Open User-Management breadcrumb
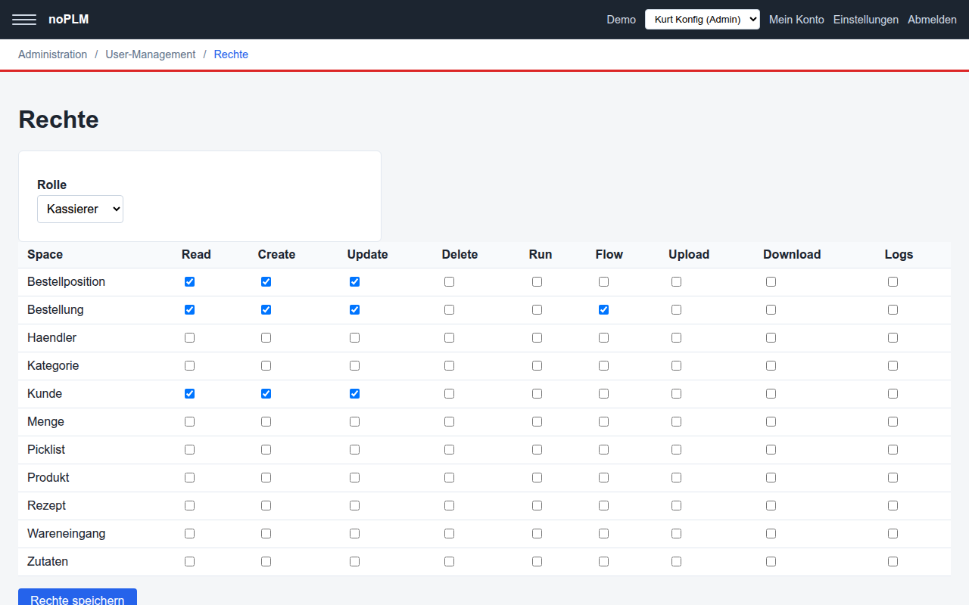Image resolution: width=969 pixels, height=605 pixels. tap(151, 54)
